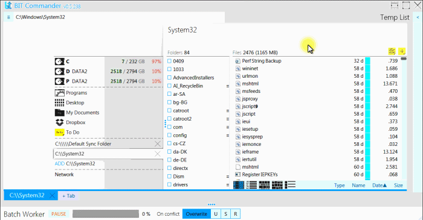Remove the C:\\System32 bookmark entry
This screenshot has width=423, height=220.
[158, 154]
